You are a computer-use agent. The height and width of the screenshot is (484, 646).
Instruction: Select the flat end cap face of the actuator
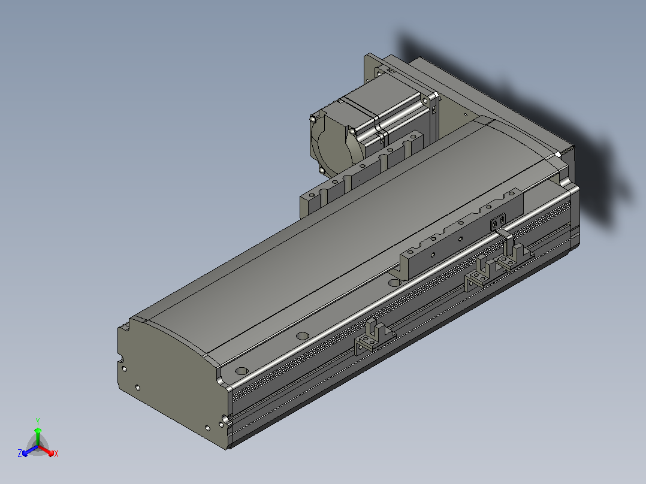click(173, 383)
